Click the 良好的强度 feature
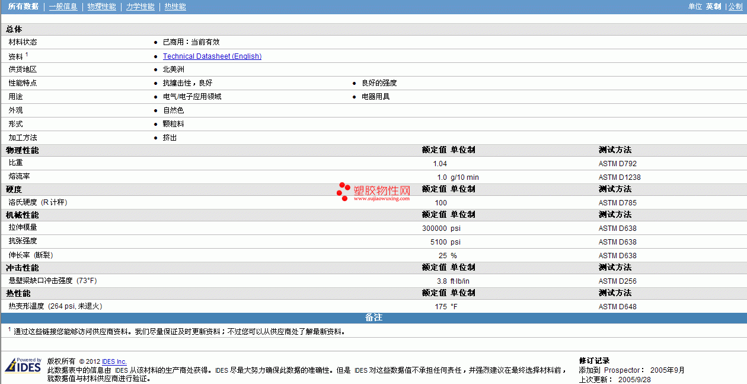The height and width of the screenshot is (384, 747). [379, 83]
